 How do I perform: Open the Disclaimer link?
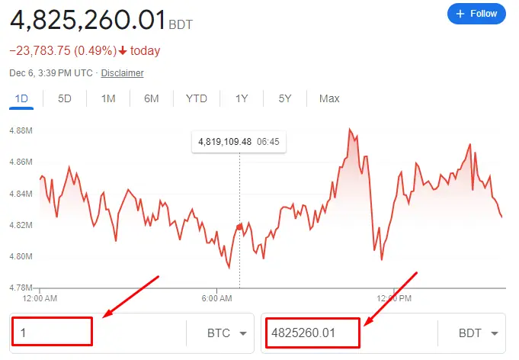pos(122,73)
